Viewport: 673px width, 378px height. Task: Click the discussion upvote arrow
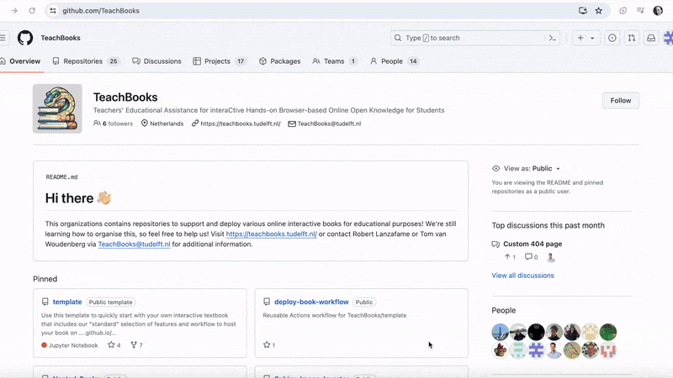[x=507, y=257]
